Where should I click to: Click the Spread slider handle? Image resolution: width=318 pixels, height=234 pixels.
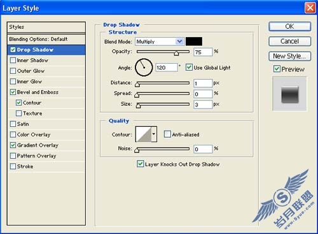(137, 95)
